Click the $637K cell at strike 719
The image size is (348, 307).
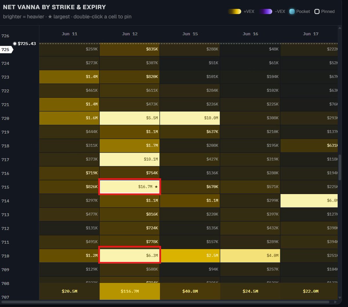190,132
